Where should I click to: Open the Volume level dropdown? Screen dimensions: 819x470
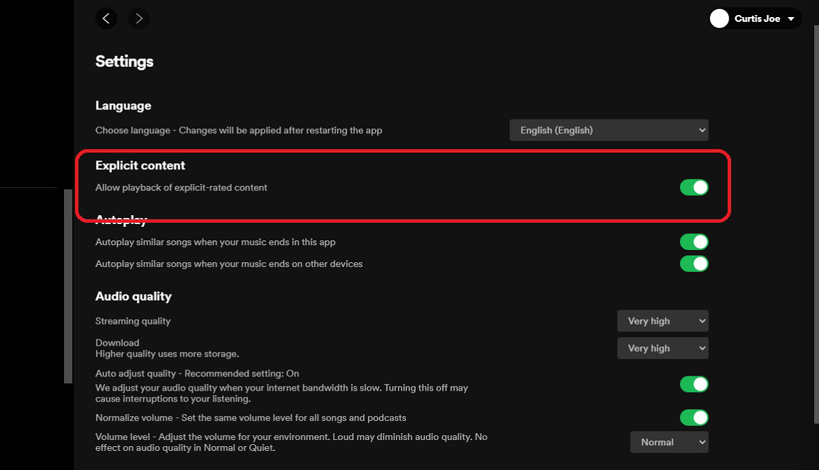[670, 442]
